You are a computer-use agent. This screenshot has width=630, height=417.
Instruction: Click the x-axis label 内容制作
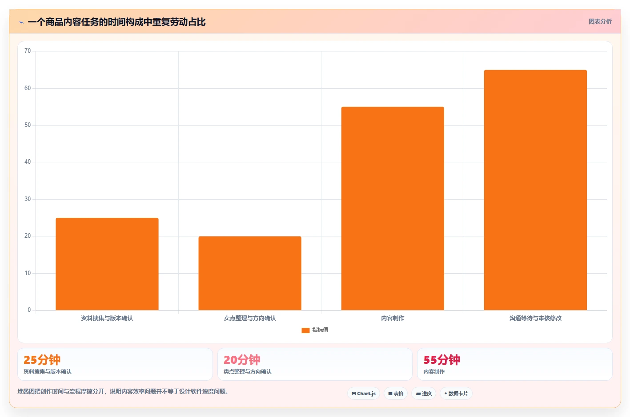click(x=393, y=318)
